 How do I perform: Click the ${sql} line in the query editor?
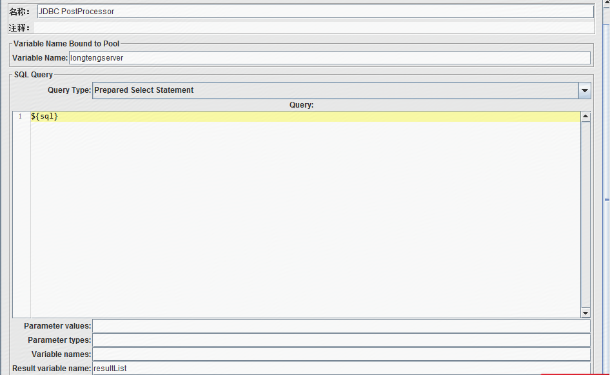point(306,116)
